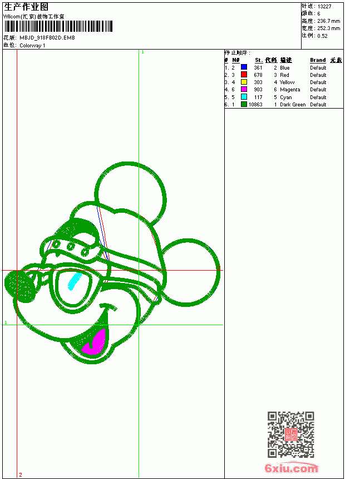Click the Colorway 1 label

tap(32, 46)
